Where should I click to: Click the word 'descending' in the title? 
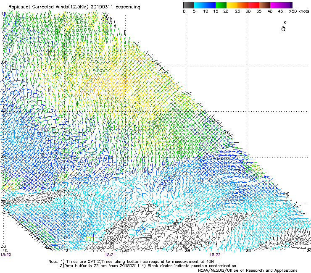click(128, 7)
